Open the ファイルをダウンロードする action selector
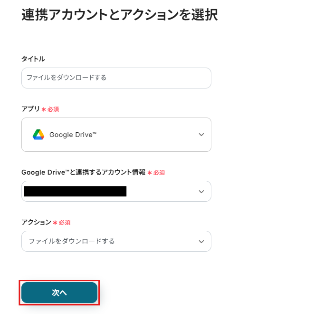This screenshot has height=314, width=314. pyautogui.click(x=72, y=241)
